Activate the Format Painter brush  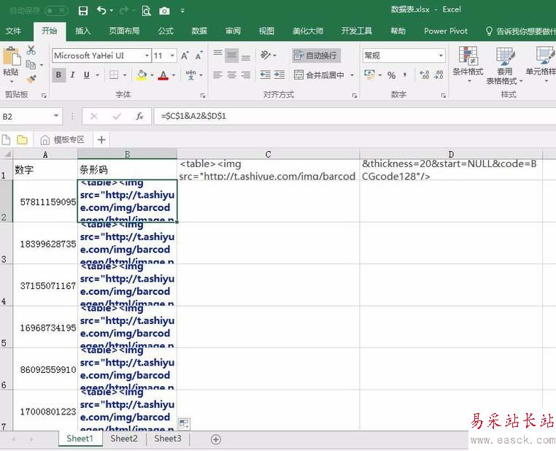(x=31, y=79)
